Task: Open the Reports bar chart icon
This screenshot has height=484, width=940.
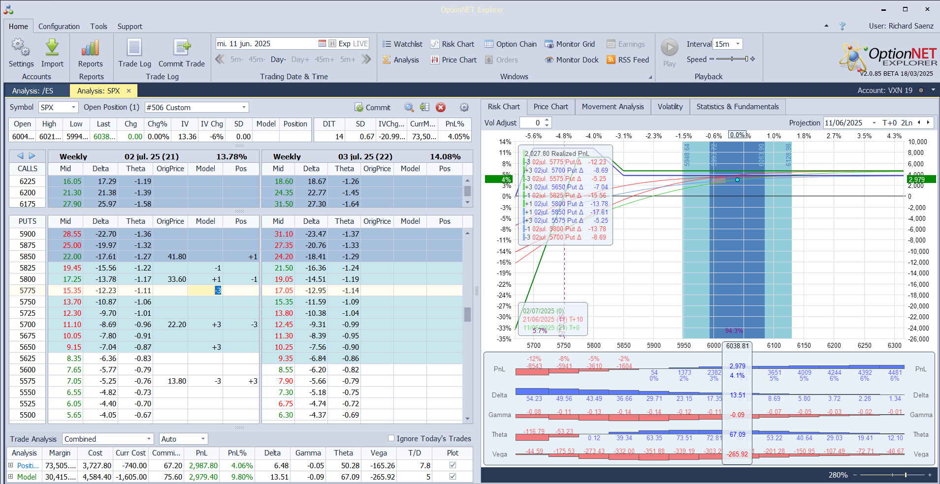Action: [x=91, y=48]
